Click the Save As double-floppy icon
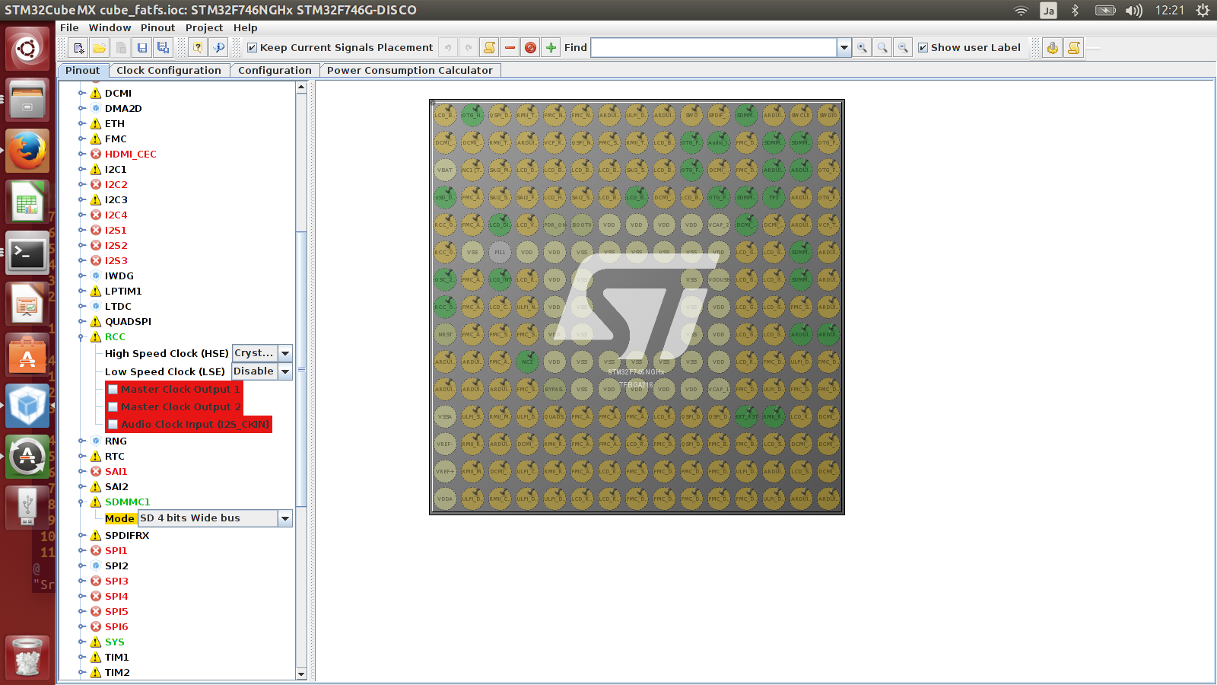The height and width of the screenshot is (685, 1217). tap(163, 48)
